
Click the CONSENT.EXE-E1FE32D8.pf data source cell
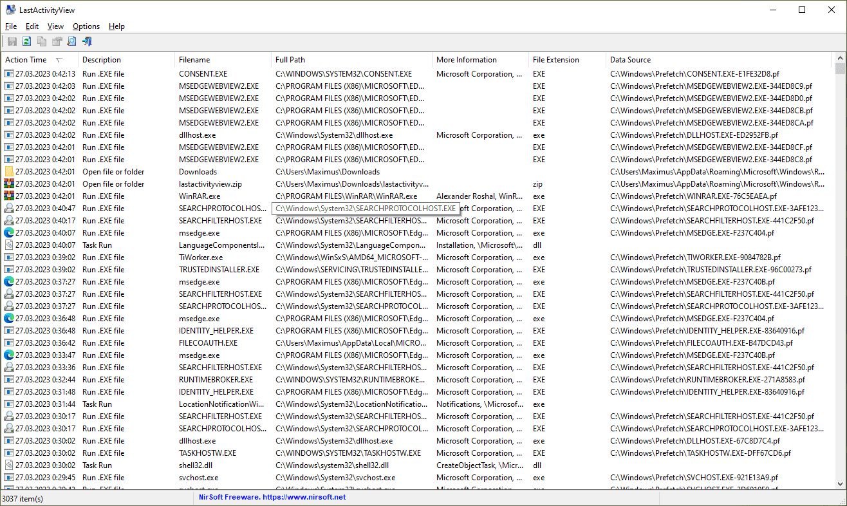pyautogui.click(x=695, y=74)
